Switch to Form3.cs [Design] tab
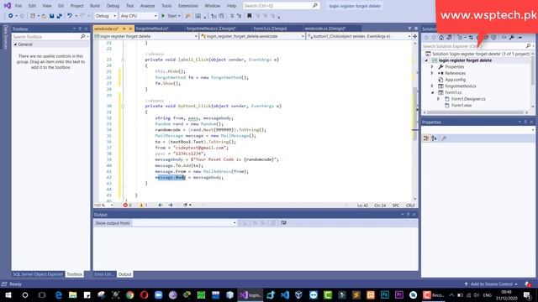Image resolution: width=538 pixels, height=302 pixels. [x=270, y=29]
